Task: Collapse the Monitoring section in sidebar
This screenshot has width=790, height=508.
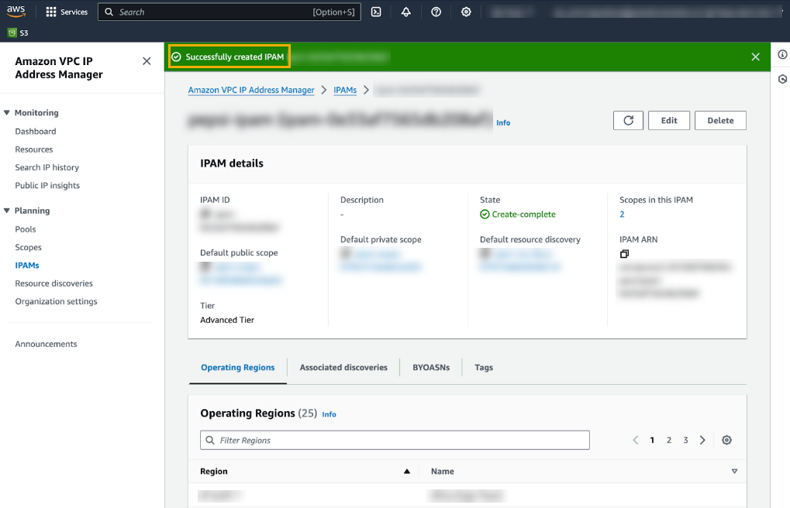Action: [7, 113]
